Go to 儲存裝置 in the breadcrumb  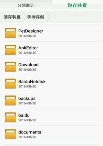click(x=12, y=17)
